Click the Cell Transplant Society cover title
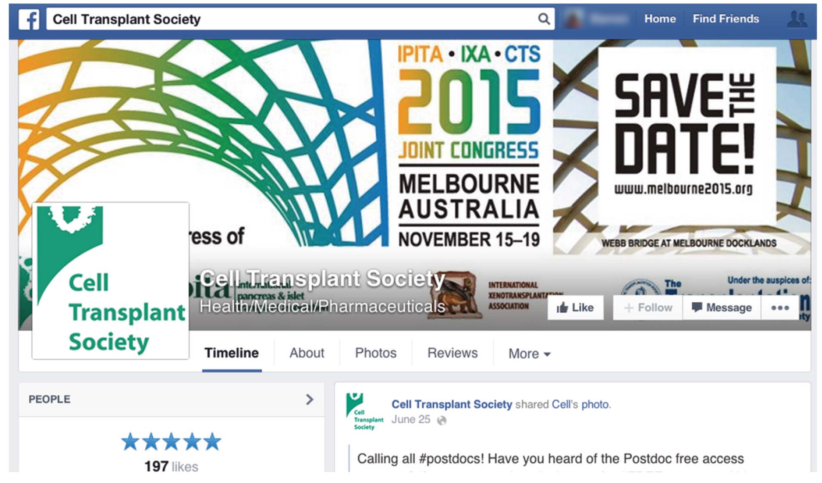 [x=322, y=279]
